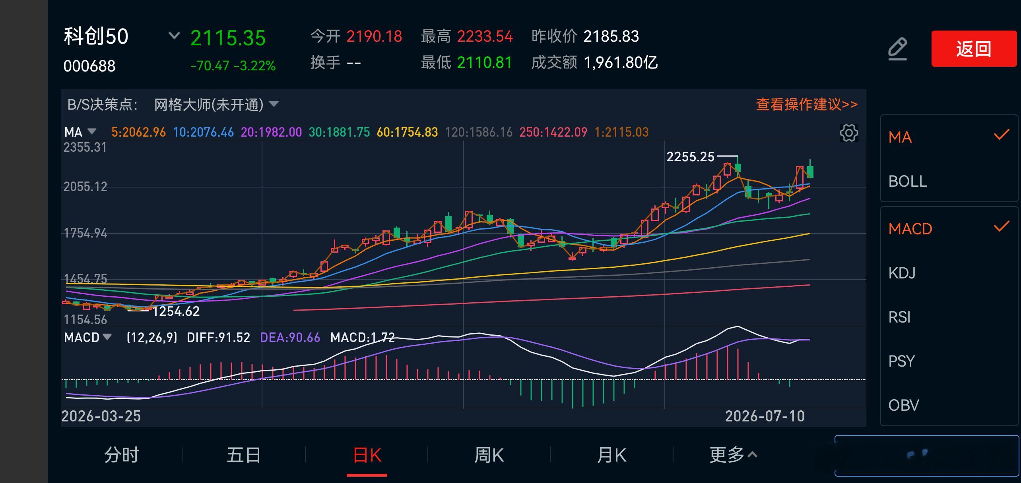Screen dimensions: 1021x483
Task: Enable the BOLL indicator
Action: tap(949, 181)
